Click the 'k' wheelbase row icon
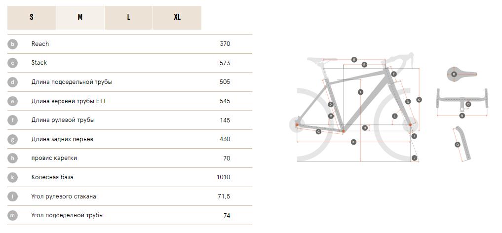Screen dimensions: 502x233 click(12, 177)
